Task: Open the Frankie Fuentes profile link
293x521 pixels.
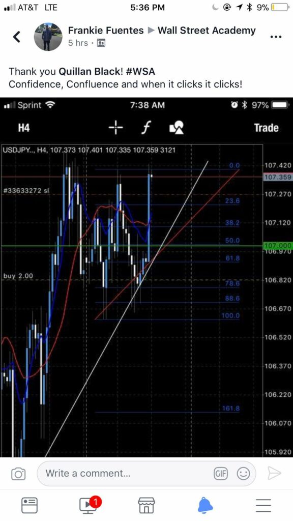Action: click(106, 31)
